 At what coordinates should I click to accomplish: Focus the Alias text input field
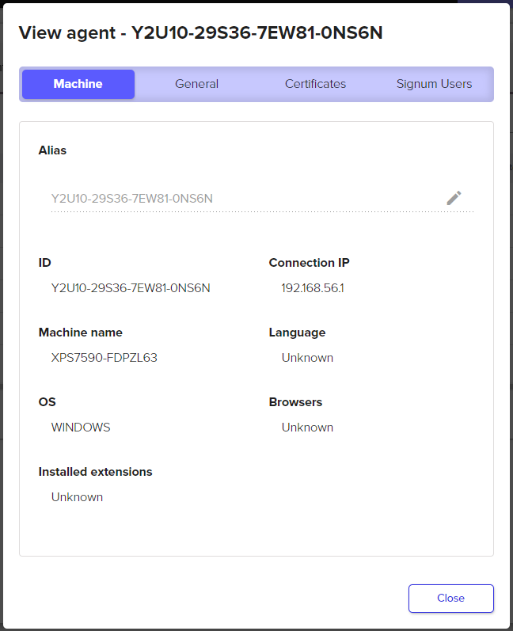[237, 198]
